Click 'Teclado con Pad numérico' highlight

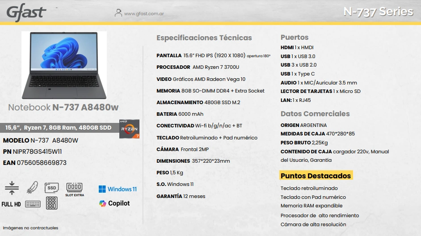(313, 197)
